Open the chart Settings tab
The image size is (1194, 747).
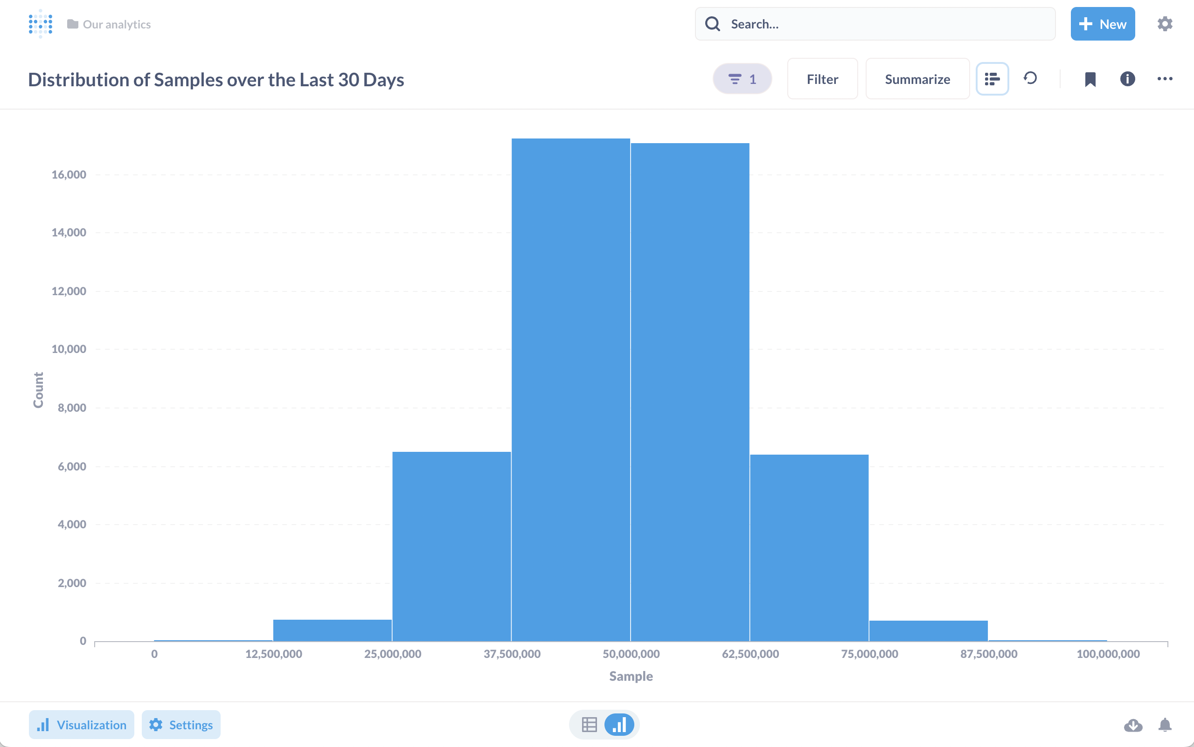[x=181, y=725]
